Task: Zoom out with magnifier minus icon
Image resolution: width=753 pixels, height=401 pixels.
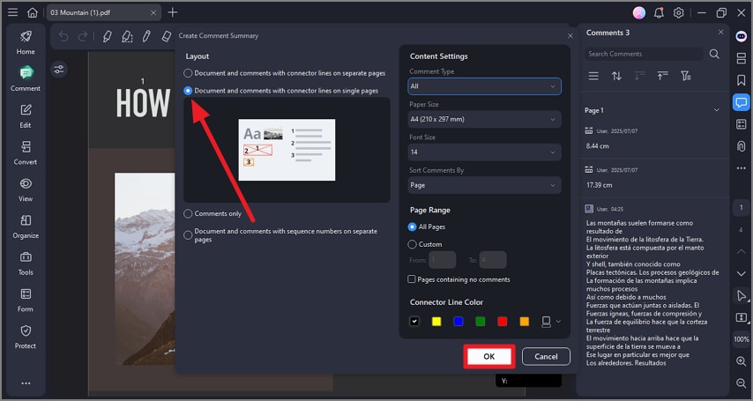Action: click(x=741, y=382)
